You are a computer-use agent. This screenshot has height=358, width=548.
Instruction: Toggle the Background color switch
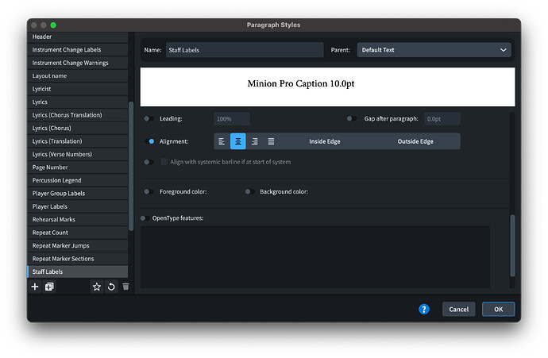(250, 192)
